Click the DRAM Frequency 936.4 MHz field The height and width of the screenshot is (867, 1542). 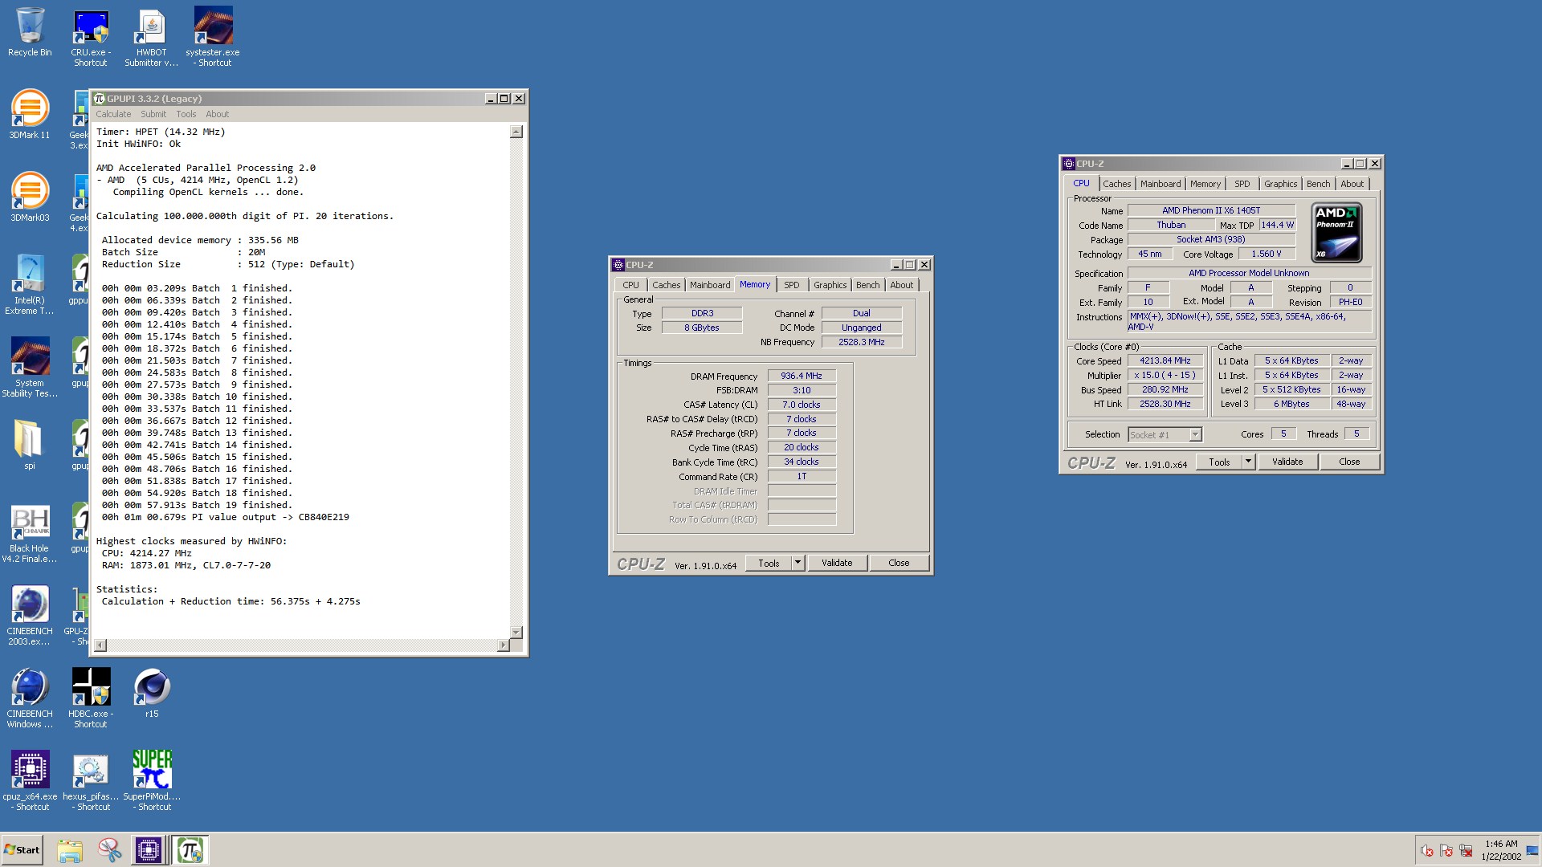coord(802,376)
